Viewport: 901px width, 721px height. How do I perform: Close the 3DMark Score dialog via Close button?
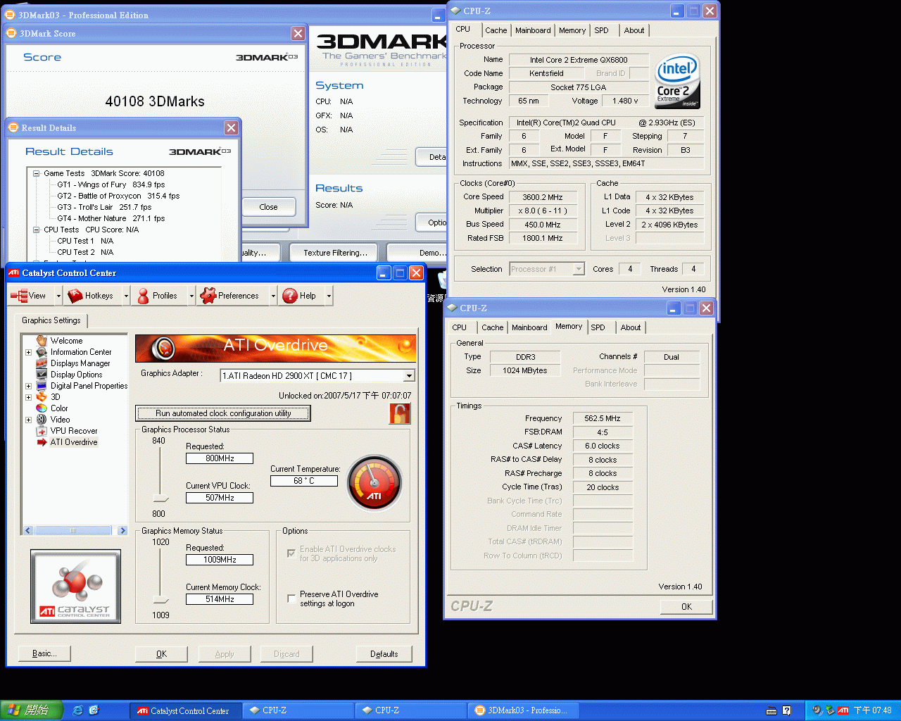[268, 207]
